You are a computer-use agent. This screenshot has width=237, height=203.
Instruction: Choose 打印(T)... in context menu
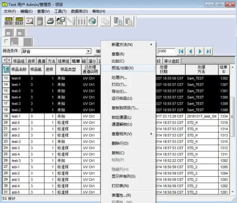[x=128, y=84]
